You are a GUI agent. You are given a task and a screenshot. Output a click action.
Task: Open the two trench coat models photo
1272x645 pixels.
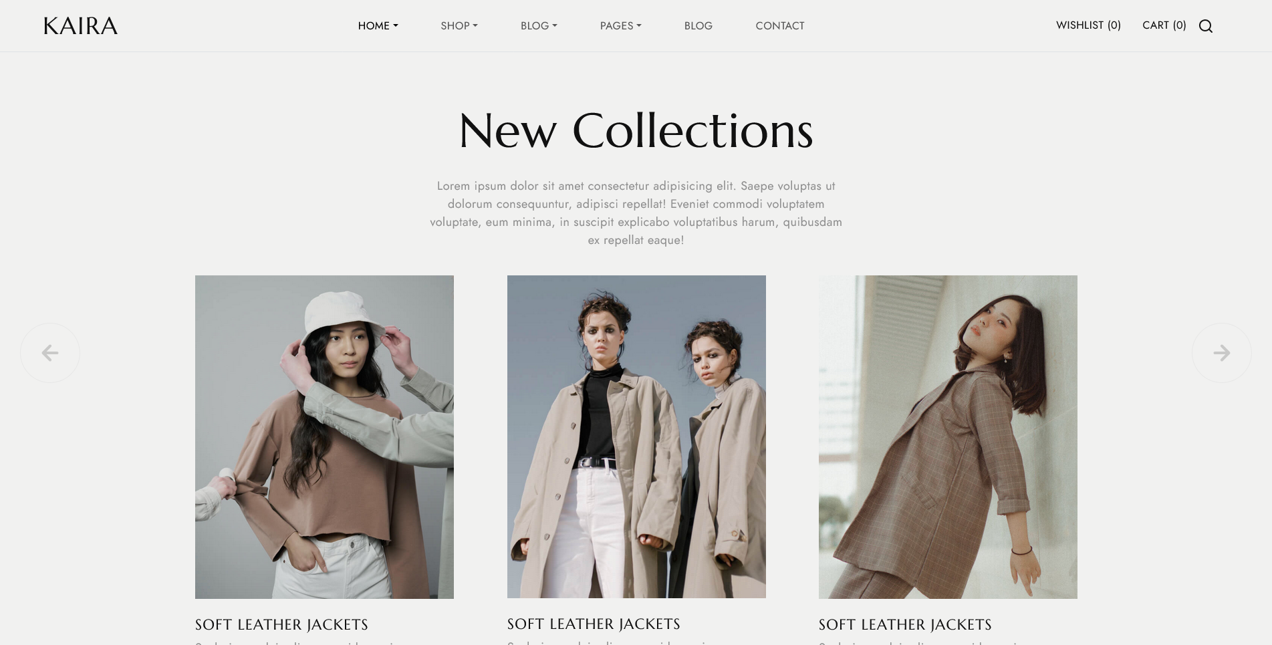[636, 436]
